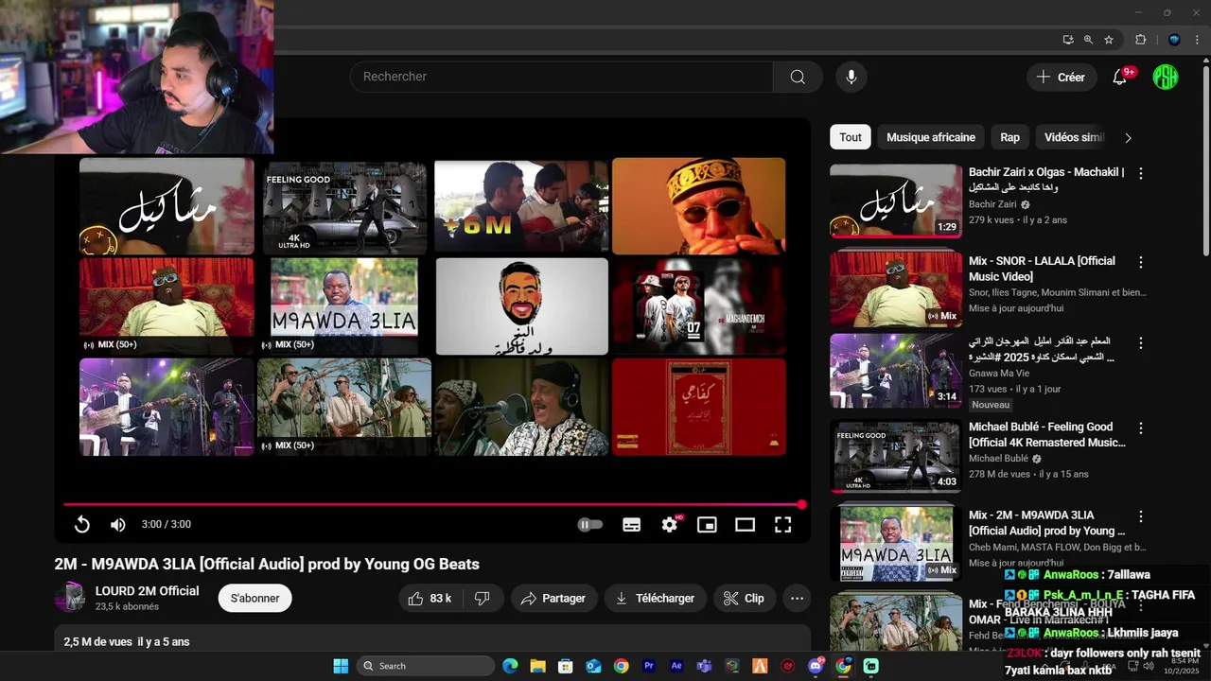
Task: Launch After Effects from the taskbar
Action: (x=676, y=666)
